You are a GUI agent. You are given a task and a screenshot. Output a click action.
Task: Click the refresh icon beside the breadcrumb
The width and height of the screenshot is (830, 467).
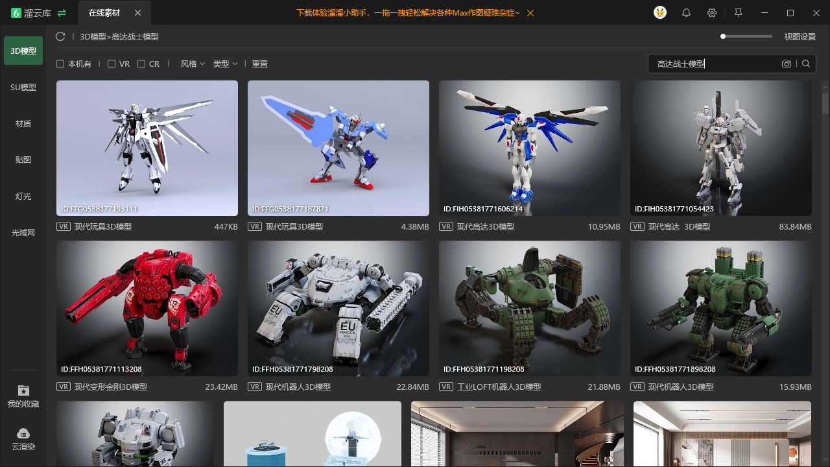pos(60,37)
